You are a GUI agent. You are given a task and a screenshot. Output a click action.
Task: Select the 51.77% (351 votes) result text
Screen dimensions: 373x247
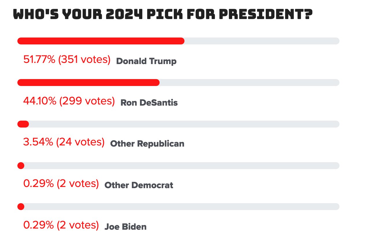67,60
